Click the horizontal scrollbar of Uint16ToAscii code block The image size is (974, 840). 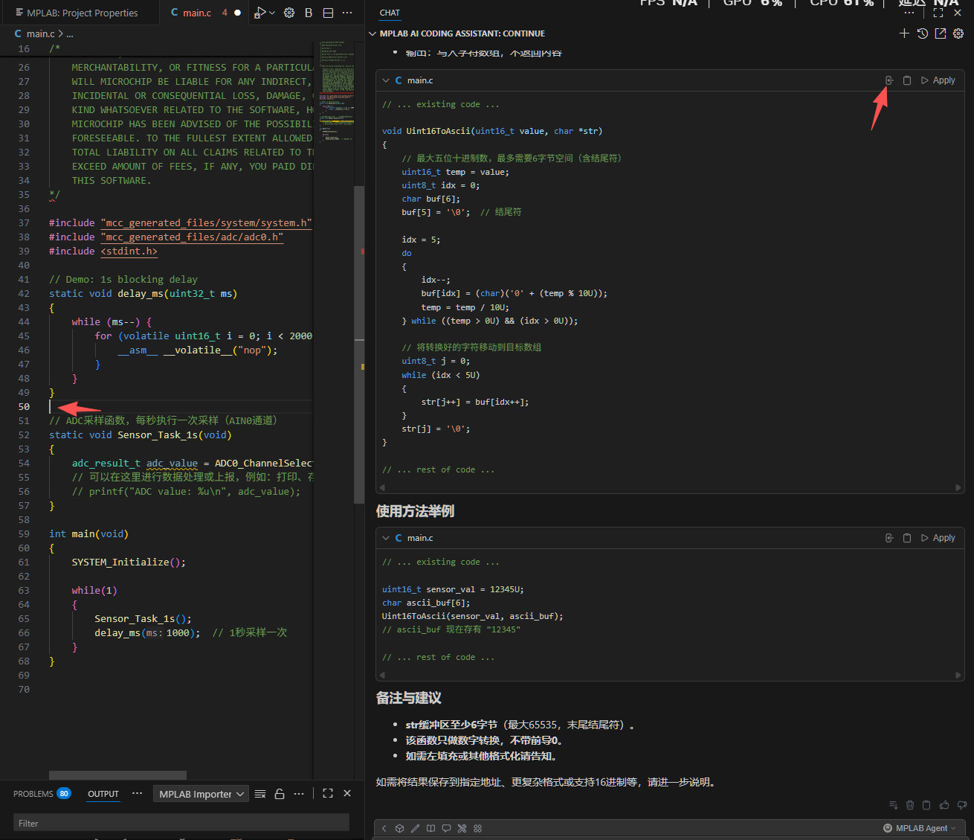tap(671, 488)
